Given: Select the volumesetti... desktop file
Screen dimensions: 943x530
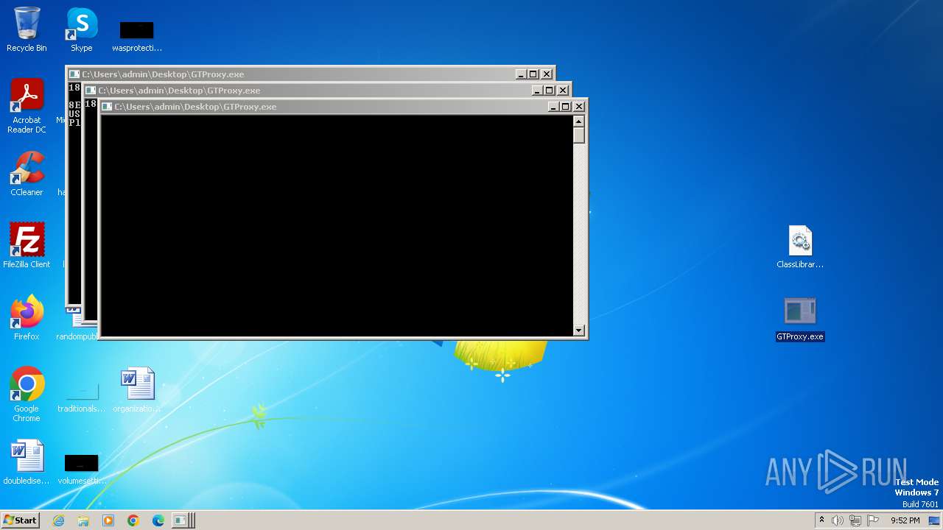Looking at the screenshot, I should click(x=82, y=469).
